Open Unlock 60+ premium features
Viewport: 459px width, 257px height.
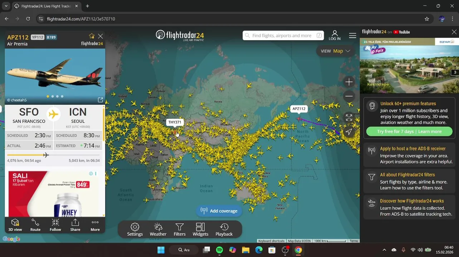(408, 104)
